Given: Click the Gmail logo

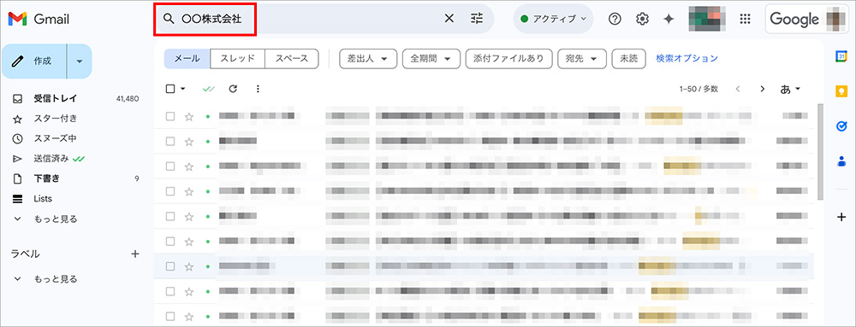Looking at the screenshot, I should (x=39, y=20).
